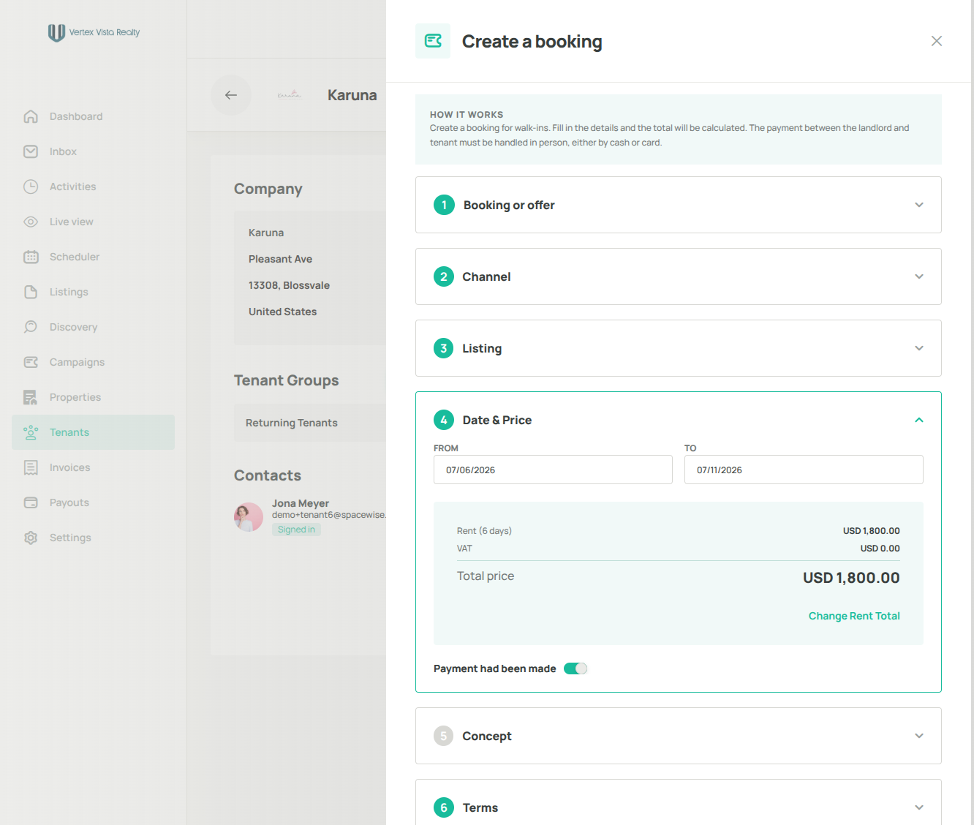Screen dimensions: 974x825
Task: Expand the Channel section chevron
Action: click(919, 276)
